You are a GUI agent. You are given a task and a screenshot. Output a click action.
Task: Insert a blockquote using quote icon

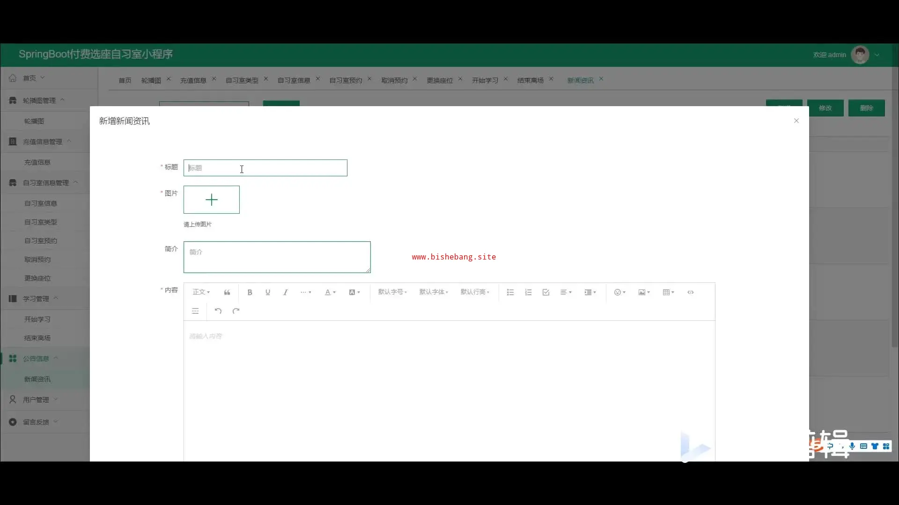(x=227, y=292)
